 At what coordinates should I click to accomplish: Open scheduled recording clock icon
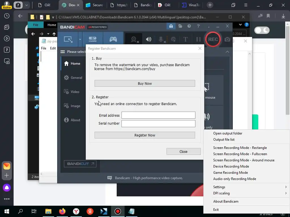189,26
